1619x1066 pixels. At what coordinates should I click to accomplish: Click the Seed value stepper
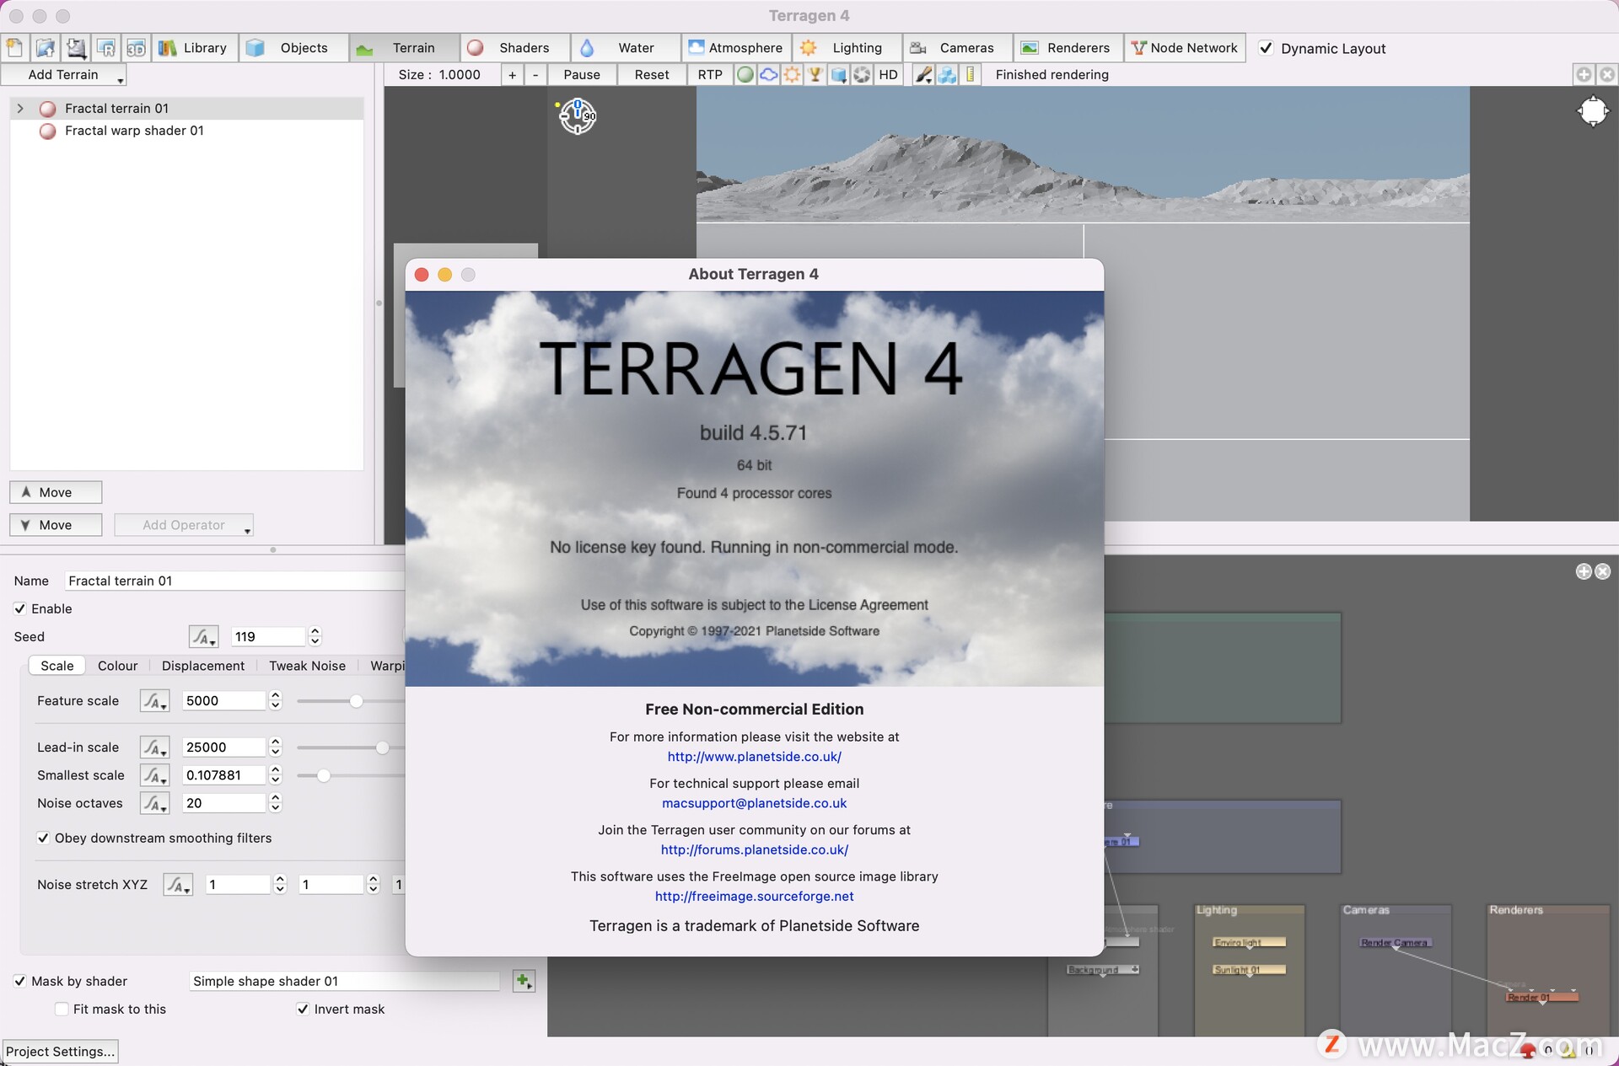[315, 636]
